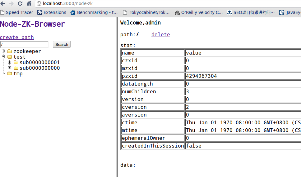Expand the zookeeper tree node
The height and width of the screenshot is (177, 301).
point(3,51)
